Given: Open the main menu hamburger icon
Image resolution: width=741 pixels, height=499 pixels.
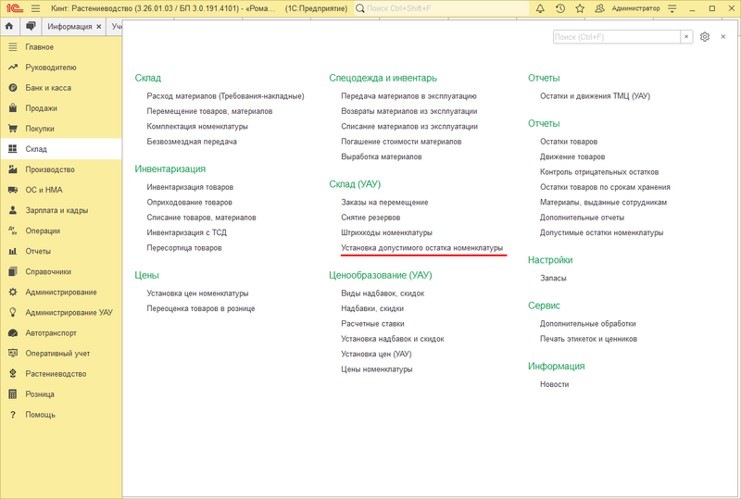Looking at the screenshot, I should coord(35,8).
